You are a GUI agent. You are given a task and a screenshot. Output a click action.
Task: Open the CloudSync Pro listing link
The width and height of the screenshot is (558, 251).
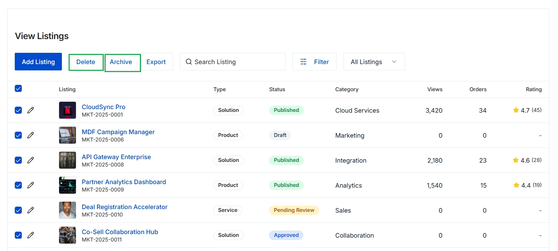coord(103,107)
